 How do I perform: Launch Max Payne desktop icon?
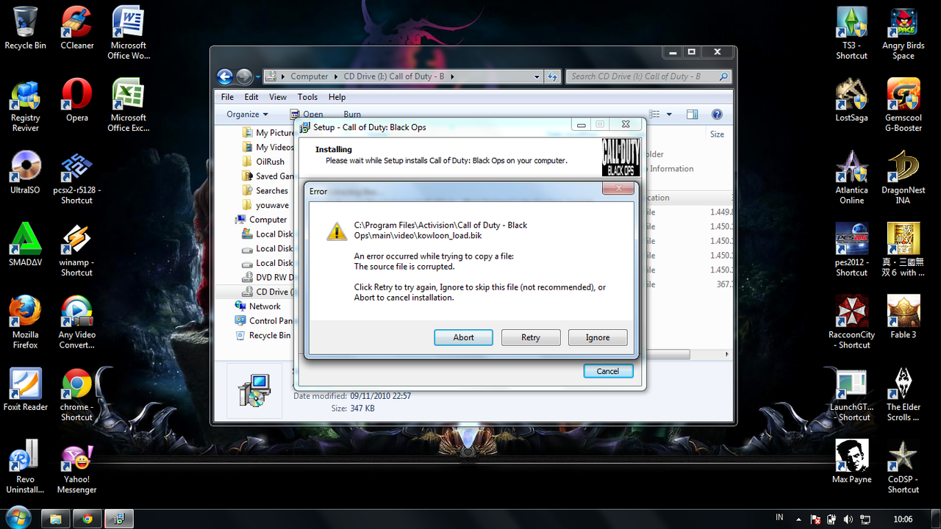click(851, 461)
